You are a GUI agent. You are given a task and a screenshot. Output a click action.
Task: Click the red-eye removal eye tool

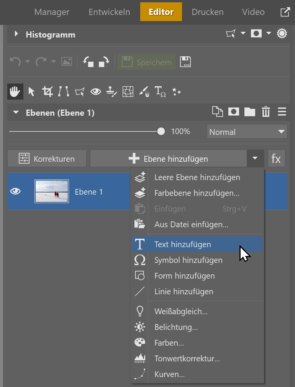click(95, 92)
